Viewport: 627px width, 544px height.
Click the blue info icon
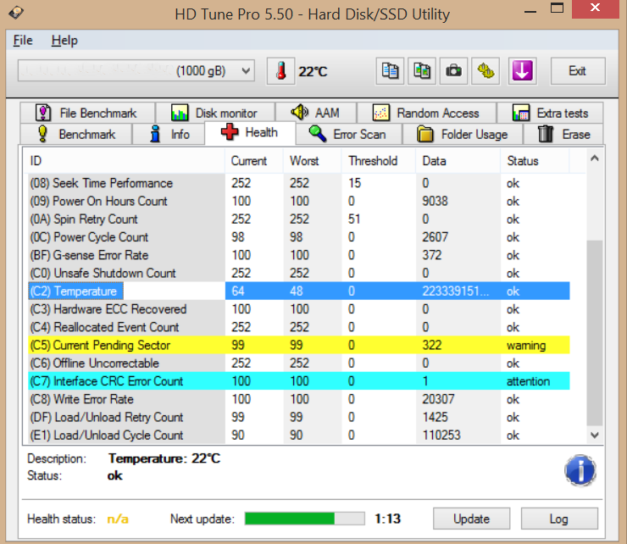pos(580,470)
